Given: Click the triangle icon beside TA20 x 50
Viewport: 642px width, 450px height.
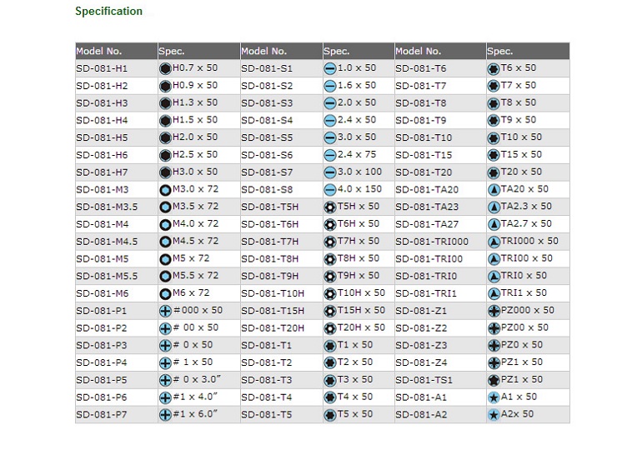Looking at the screenshot, I should 494,190.
